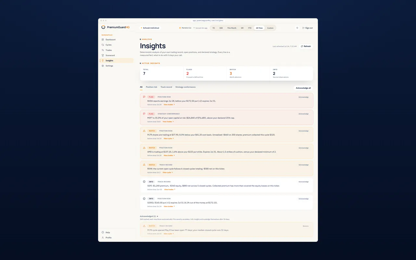Click the app.premiumguardhq.com/insights address bar
Screen dimensions: 416x260
[208, 20]
